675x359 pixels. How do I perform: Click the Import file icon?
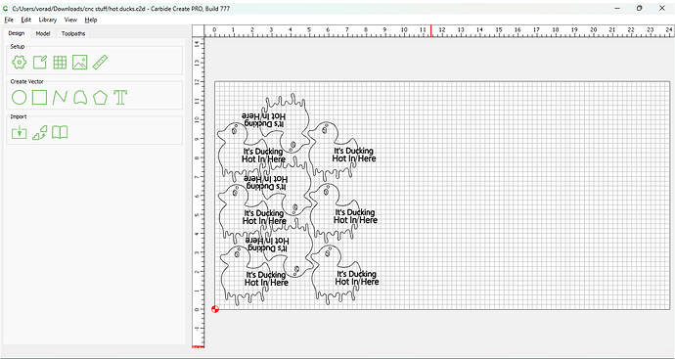(x=19, y=133)
